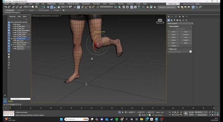Image resolution: width=223 pixels, height=122 pixels.
Task: Click the ViewCube in the viewport
Action: [x=160, y=21]
